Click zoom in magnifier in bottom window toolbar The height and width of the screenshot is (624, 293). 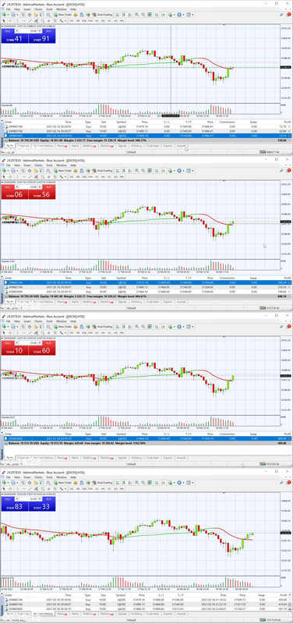(137, 482)
